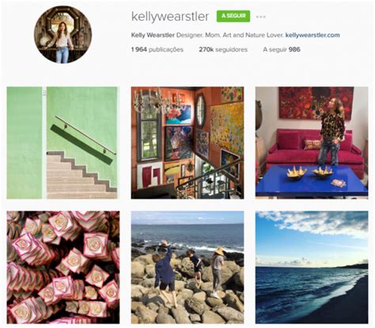Click the kellywearstler username heading
This screenshot has width=375, height=328.
click(x=170, y=17)
